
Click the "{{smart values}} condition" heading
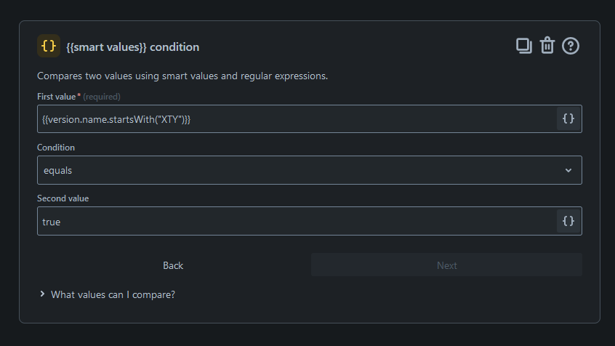pyautogui.click(x=132, y=47)
